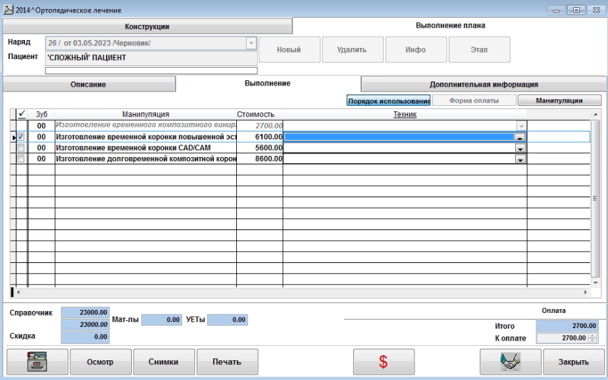
Task: Tick the 8600.00 long-term composite crown checkbox
Action: (x=21, y=159)
